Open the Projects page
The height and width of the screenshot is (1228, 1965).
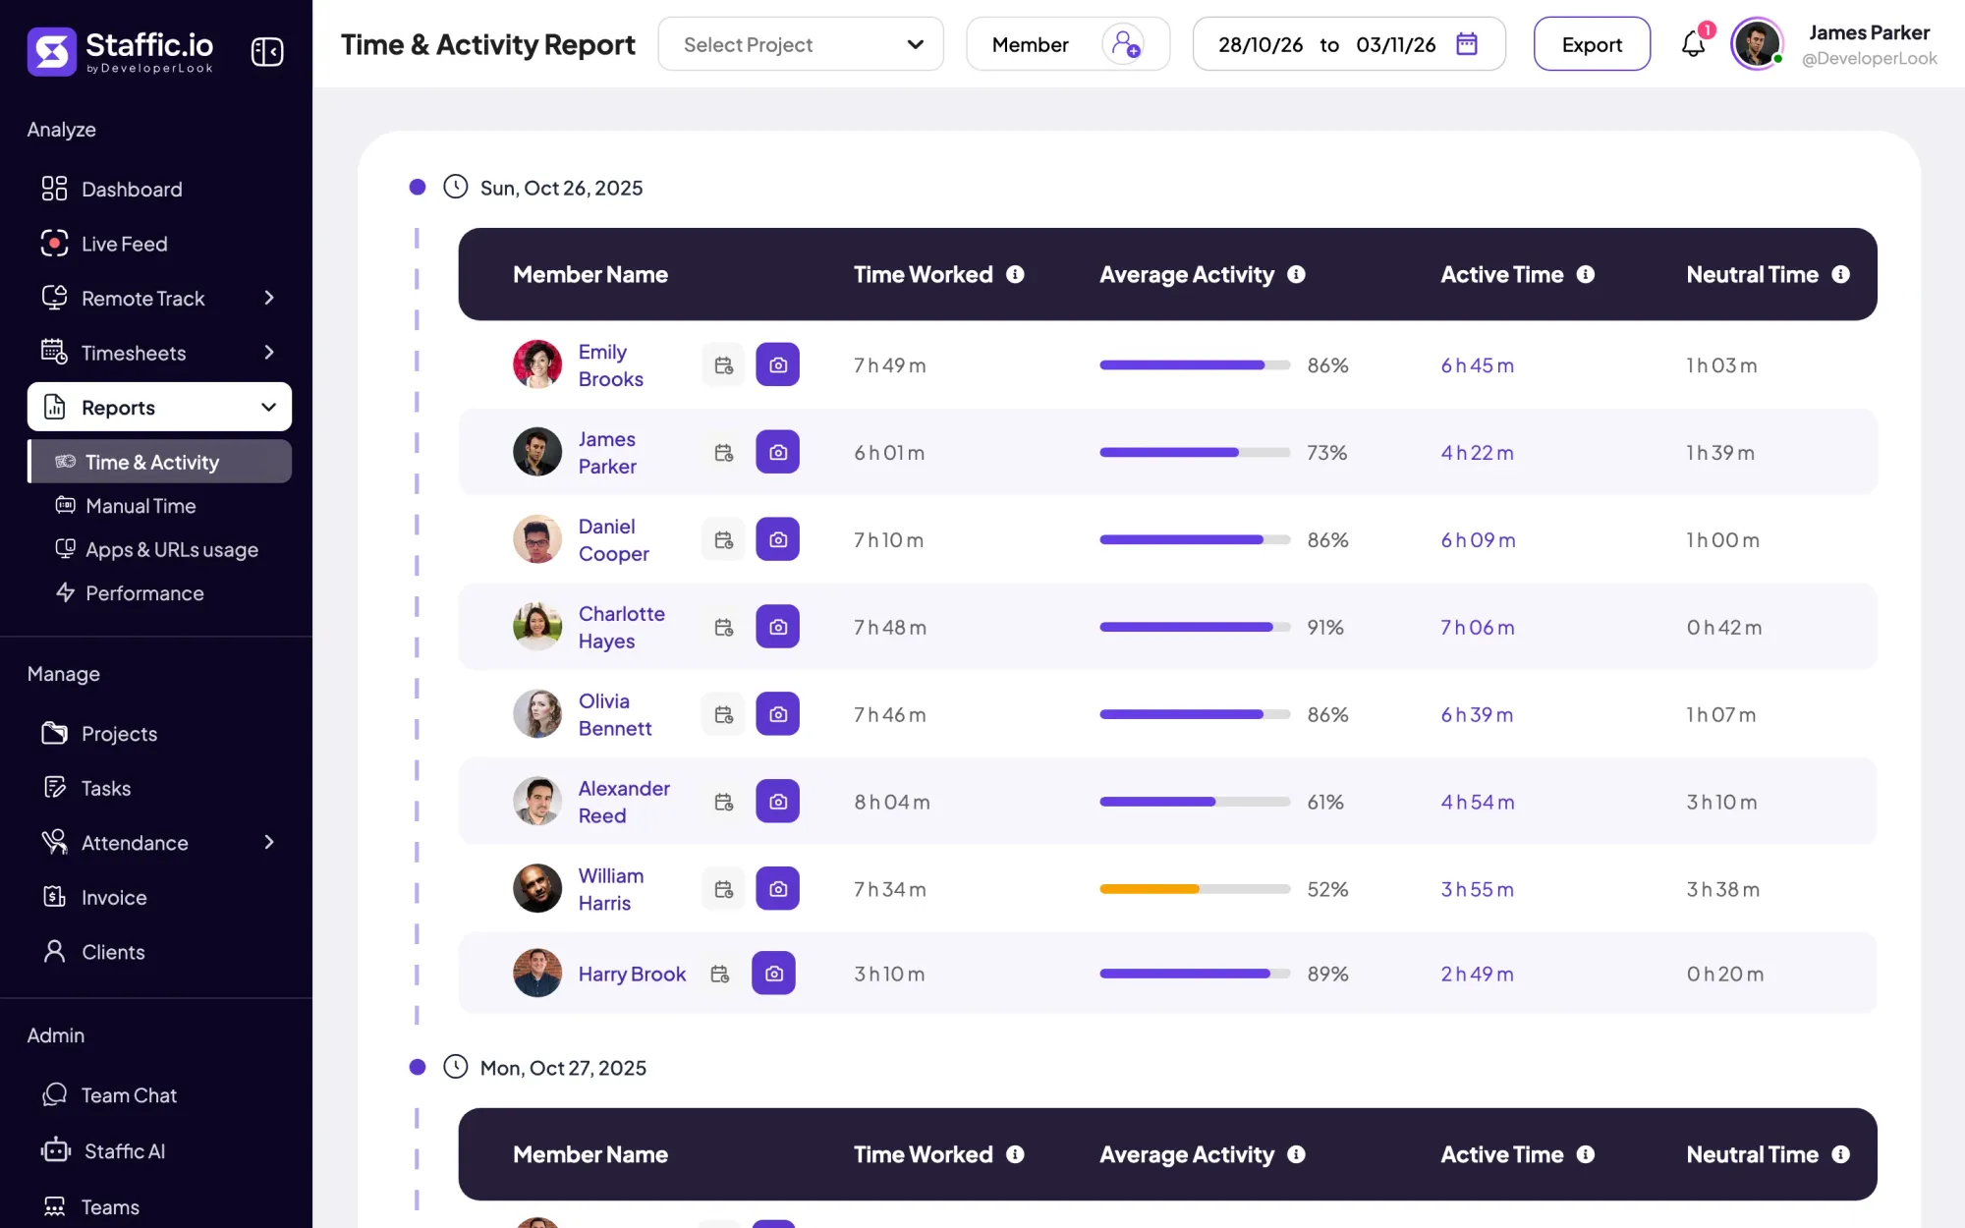coord(119,733)
